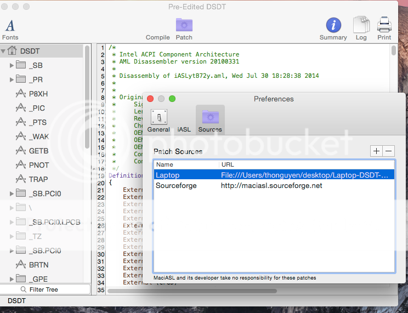Expand the _GPE tree folder
Viewport: 408px width, 313px height.
pos(12,279)
